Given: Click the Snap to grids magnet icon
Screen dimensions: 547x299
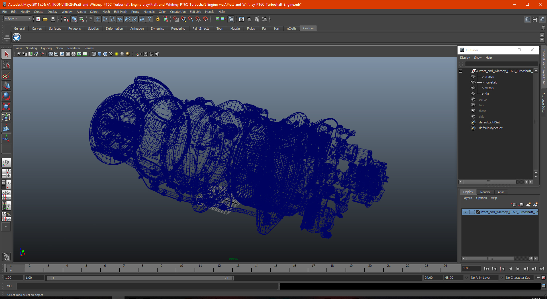Looking at the screenshot, I should 176,19.
